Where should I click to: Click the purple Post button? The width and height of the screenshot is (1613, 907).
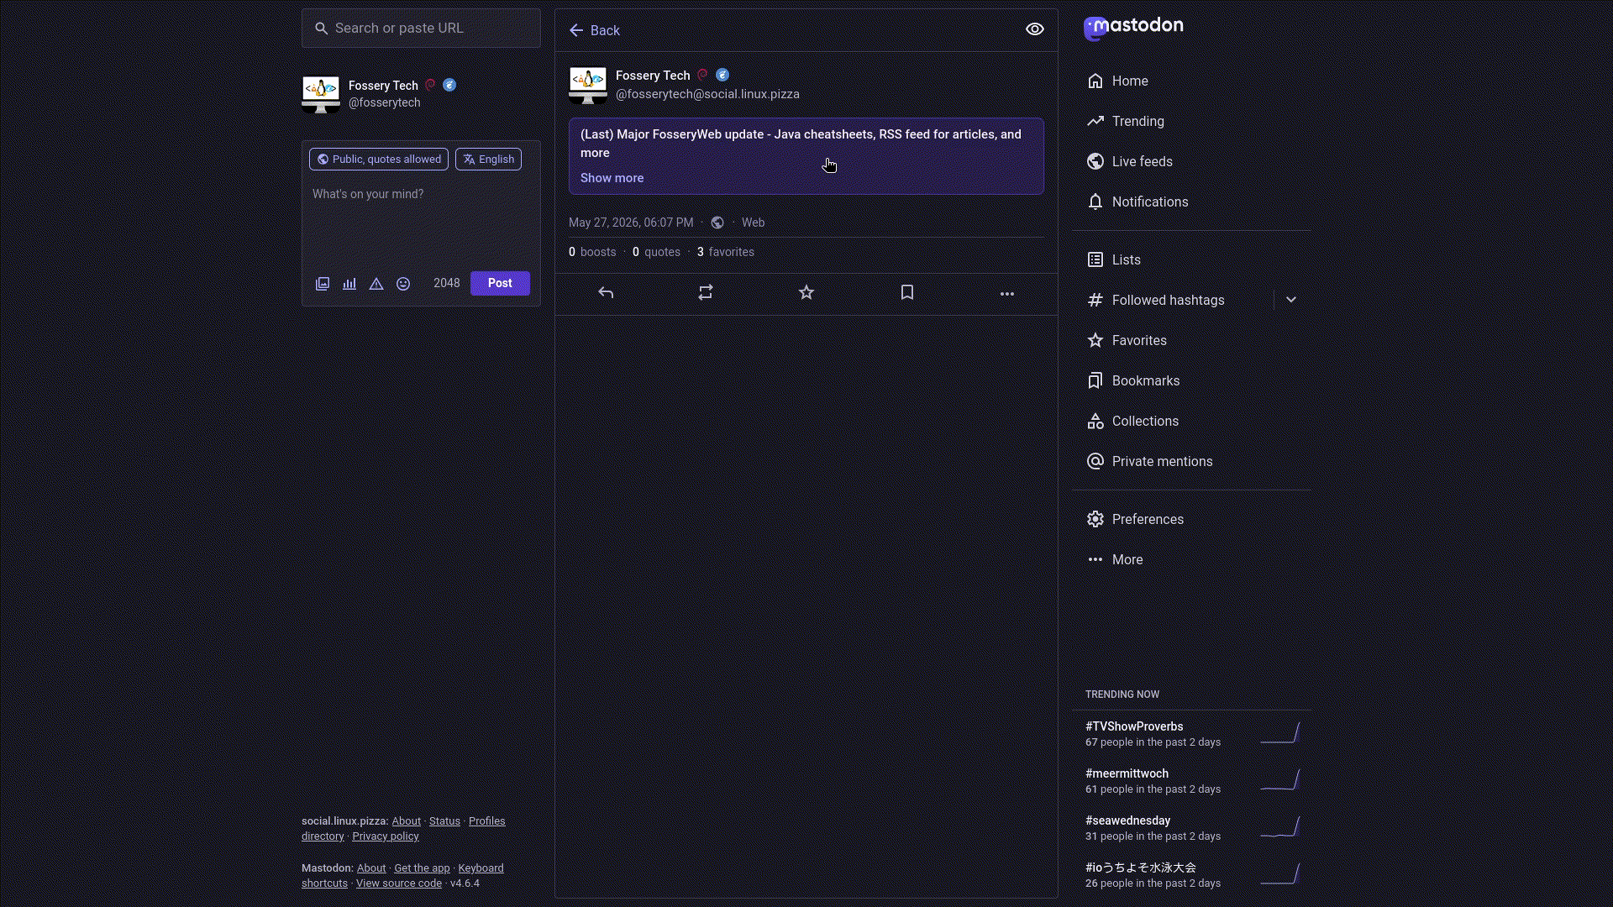(500, 283)
